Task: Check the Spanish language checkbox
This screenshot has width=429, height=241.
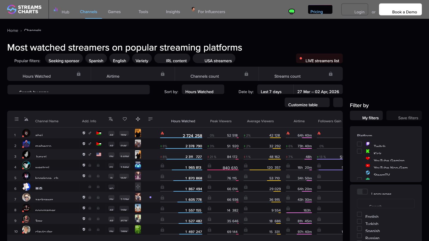Action: point(360,229)
